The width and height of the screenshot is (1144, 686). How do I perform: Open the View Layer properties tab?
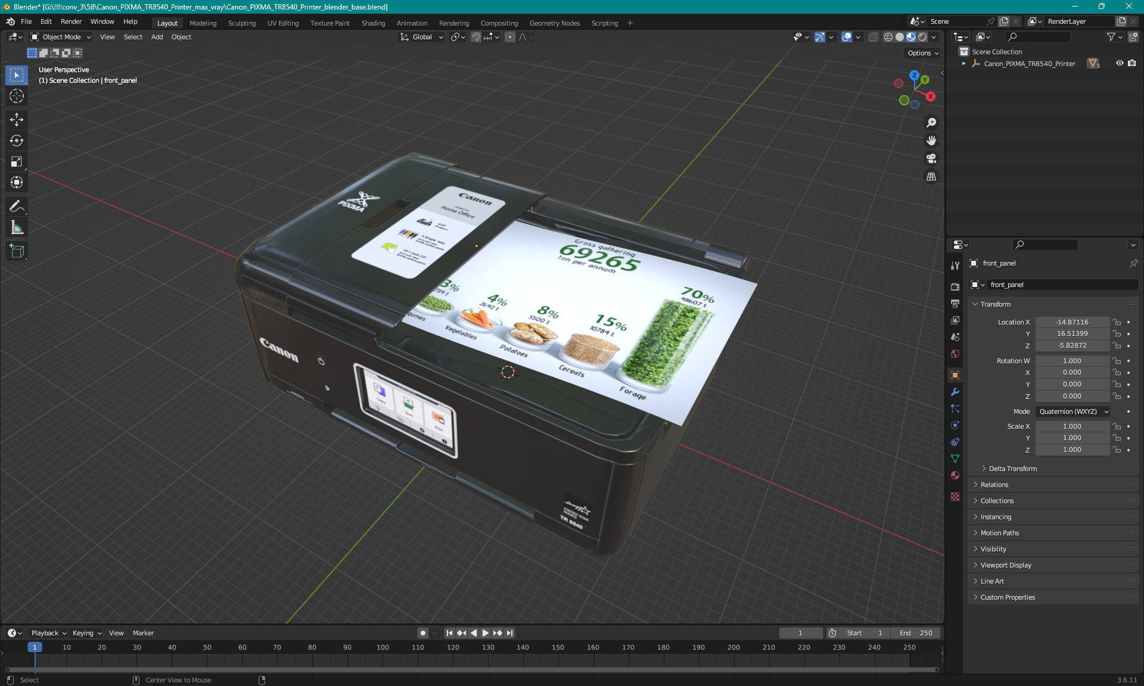(x=955, y=320)
